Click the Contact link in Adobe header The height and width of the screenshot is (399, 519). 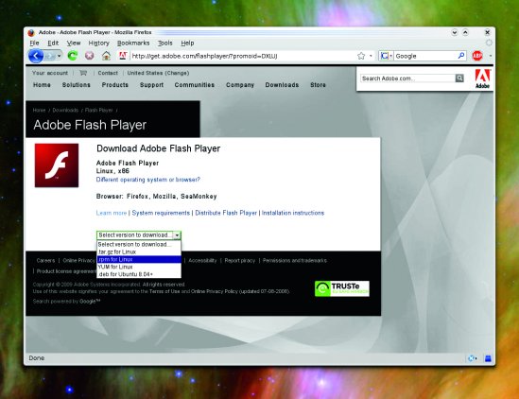108,73
